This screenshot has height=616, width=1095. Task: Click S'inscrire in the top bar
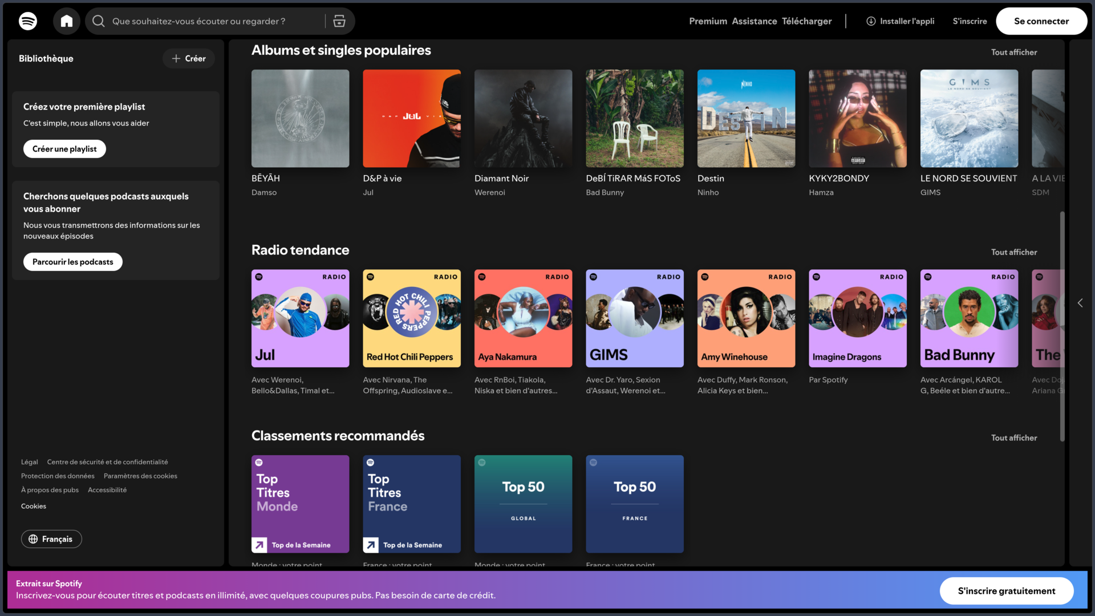tap(970, 21)
